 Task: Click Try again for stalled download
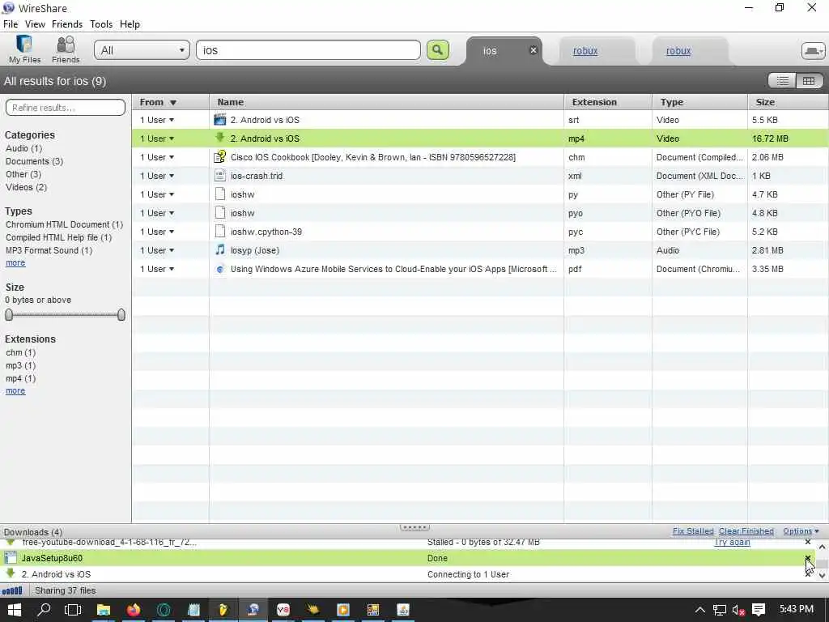(x=732, y=542)
